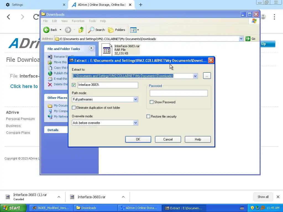The height and width of the screenshot is (212, 283).
Task: Dismiss the downloads bar with X
Action: pos(278,197)
